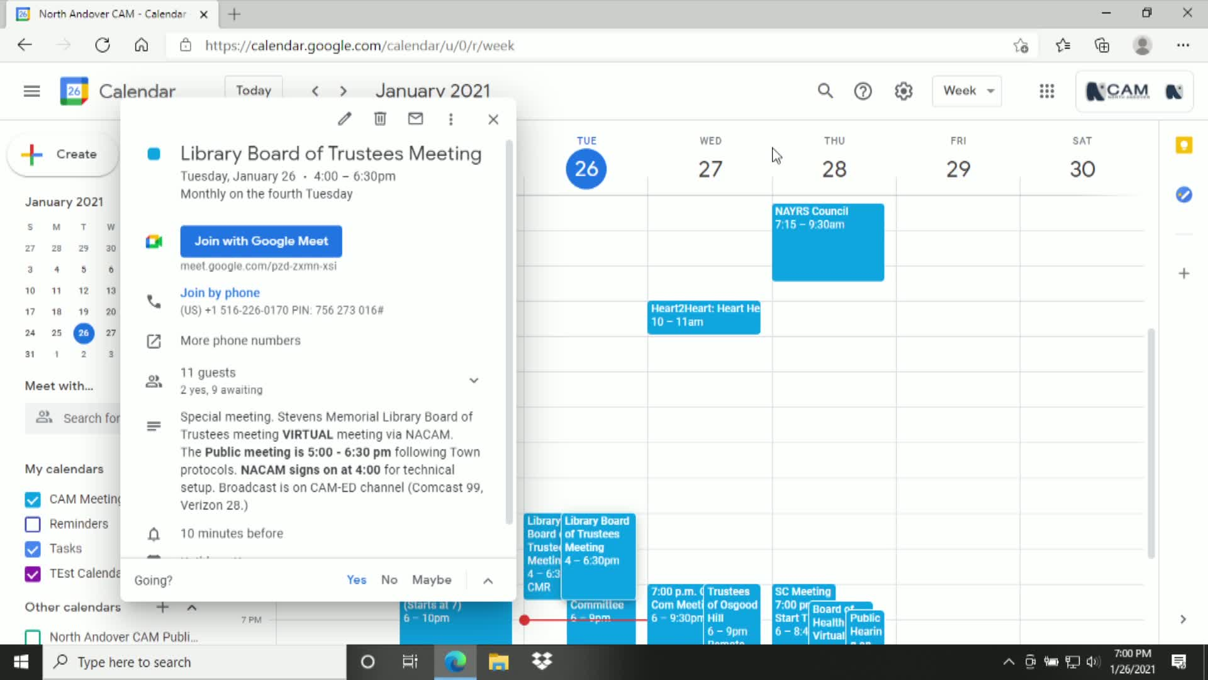This screenshot has height=680, width=1208.
Task: Refresh the browser page
Action: pos(103,45)
